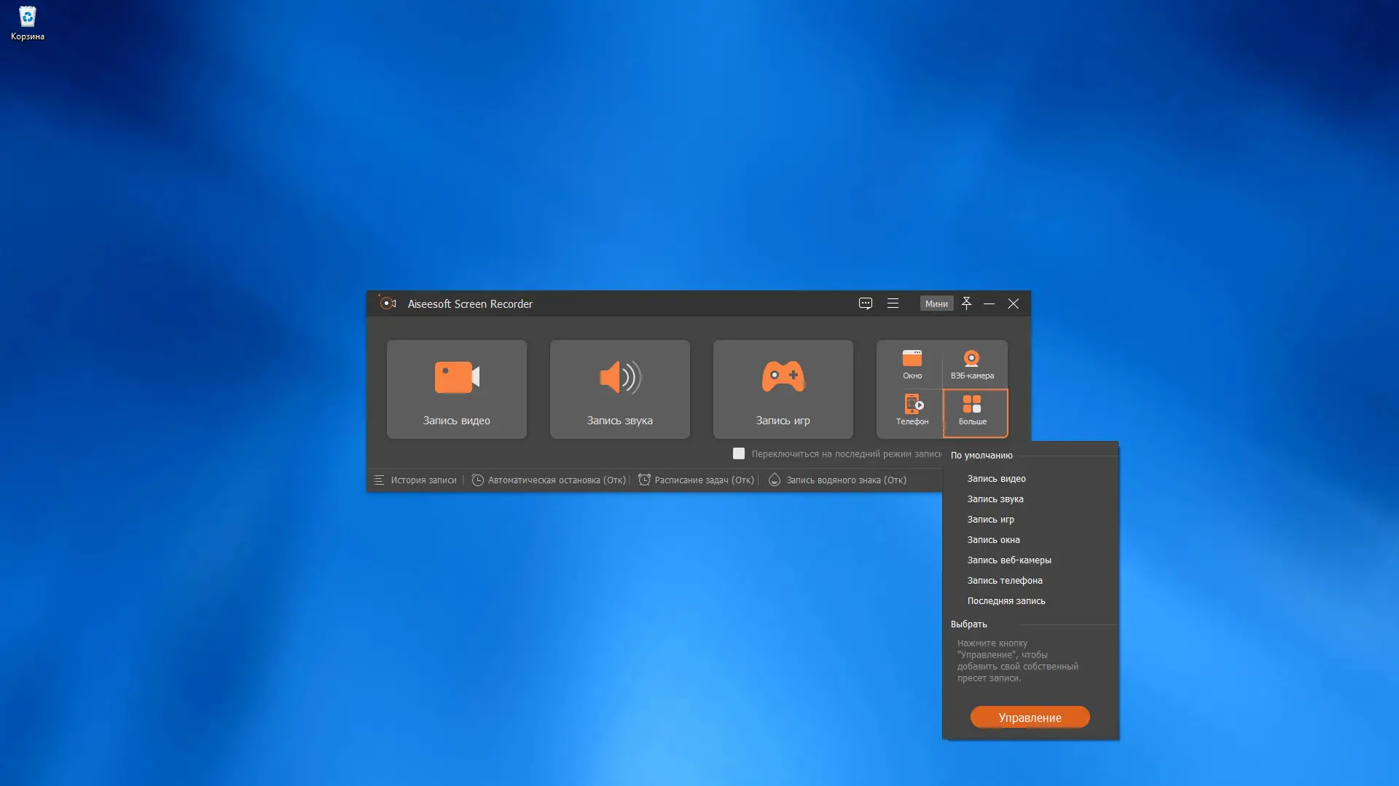Enable Переключиться на последний режим записи
The width and height of the screenshot is (1399, 786).
pyautogui.click(x=740, y=453)
